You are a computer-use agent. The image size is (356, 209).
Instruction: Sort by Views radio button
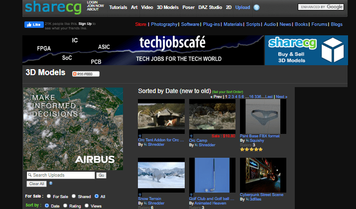coord(87,206)
